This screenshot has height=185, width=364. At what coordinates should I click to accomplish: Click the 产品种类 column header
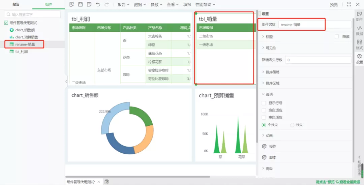(x=129, y=28)
